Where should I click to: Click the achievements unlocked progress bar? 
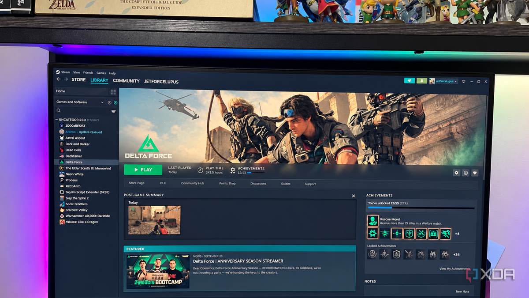click(421, 207)
